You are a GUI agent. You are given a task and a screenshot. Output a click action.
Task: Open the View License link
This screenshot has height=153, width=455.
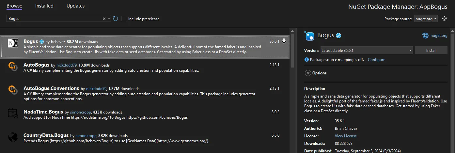[346, 136]
